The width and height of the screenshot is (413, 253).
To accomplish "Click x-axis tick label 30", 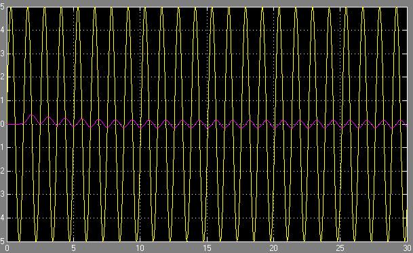I will (x=407, y=248).
